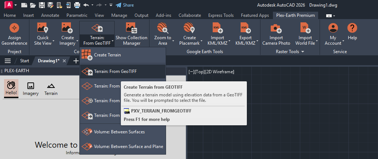378x159 pixels.
Task: Save to Web & Mobile icon
Action: click(68, 5)
